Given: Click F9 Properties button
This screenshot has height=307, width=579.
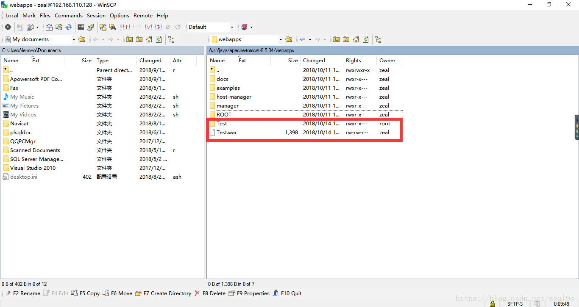Looking at the screenshot, I should pyautogui.click(x=249, y=293).
